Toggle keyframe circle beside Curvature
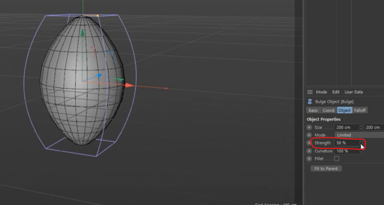384x205 pixels. click(309, 151)
